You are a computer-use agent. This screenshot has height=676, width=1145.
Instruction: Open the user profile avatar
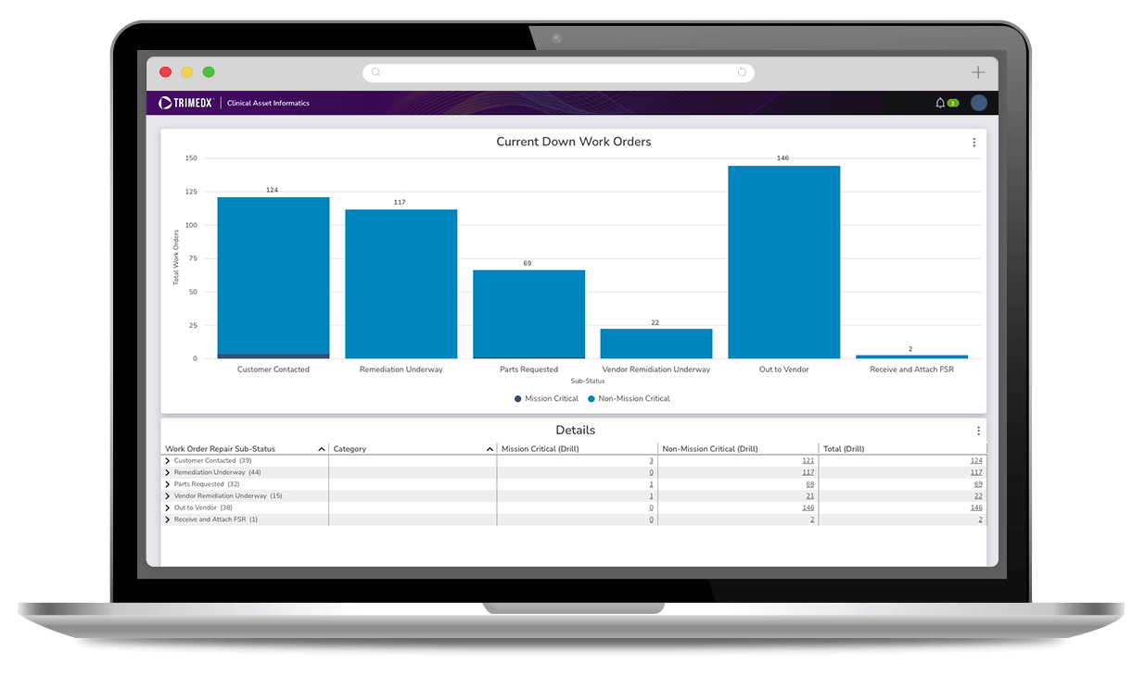pyautogui.click(x=979, y=103)
